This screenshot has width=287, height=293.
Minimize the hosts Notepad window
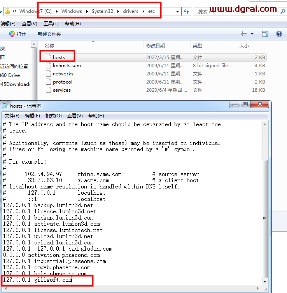pos(235,105)
